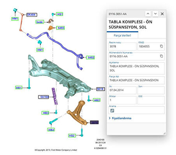Select callout label 5019
This screenshot has height=155, width=176.
pos(100,89)
